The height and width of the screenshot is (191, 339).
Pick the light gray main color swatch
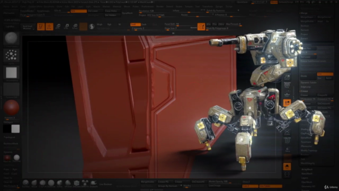pyautogui.click(x=15, y=128)
